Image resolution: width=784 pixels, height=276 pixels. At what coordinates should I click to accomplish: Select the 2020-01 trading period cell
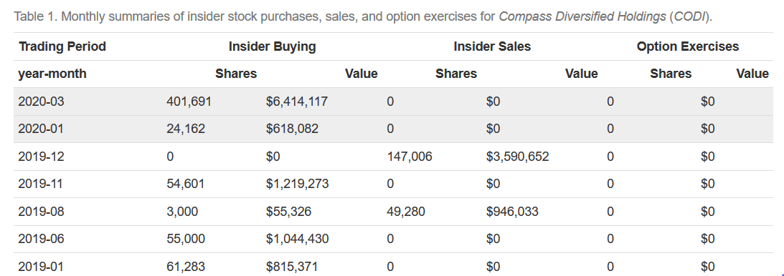pos(41,129)
